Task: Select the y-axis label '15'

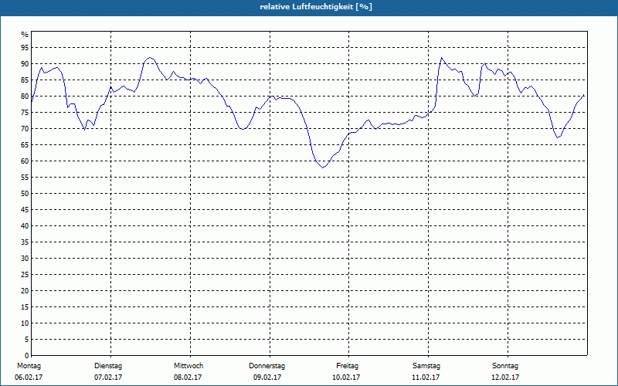Action: [x=25, y=306]
